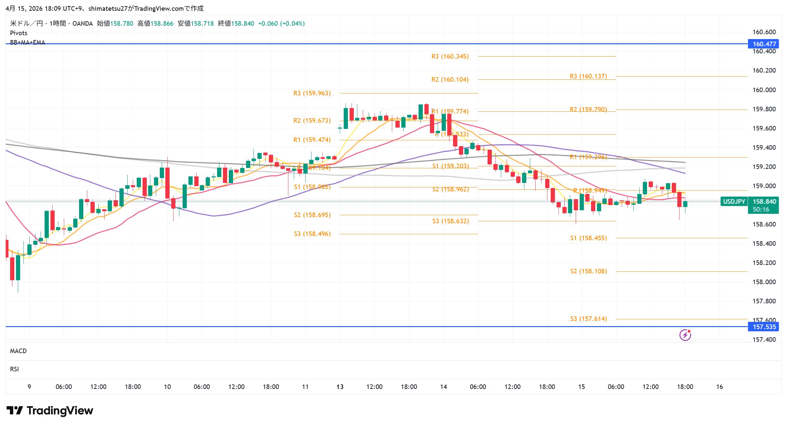The height and width of the screenshot is (427, 787).
Task: Click the S3 (157.614) pivot label
Action: tap(588, 319)
